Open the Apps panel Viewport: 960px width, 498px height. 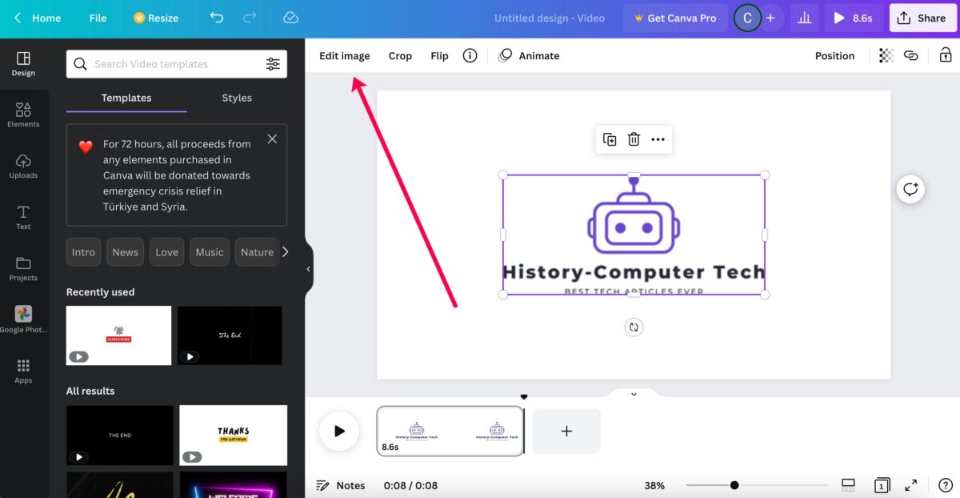[x=23, y=371]
